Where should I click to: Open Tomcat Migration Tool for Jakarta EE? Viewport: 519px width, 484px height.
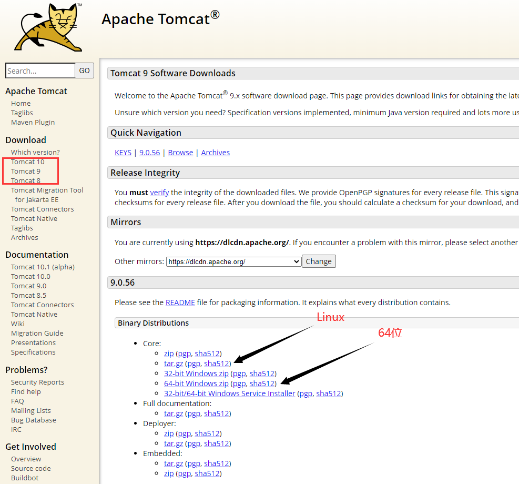(x=47, y=195)
